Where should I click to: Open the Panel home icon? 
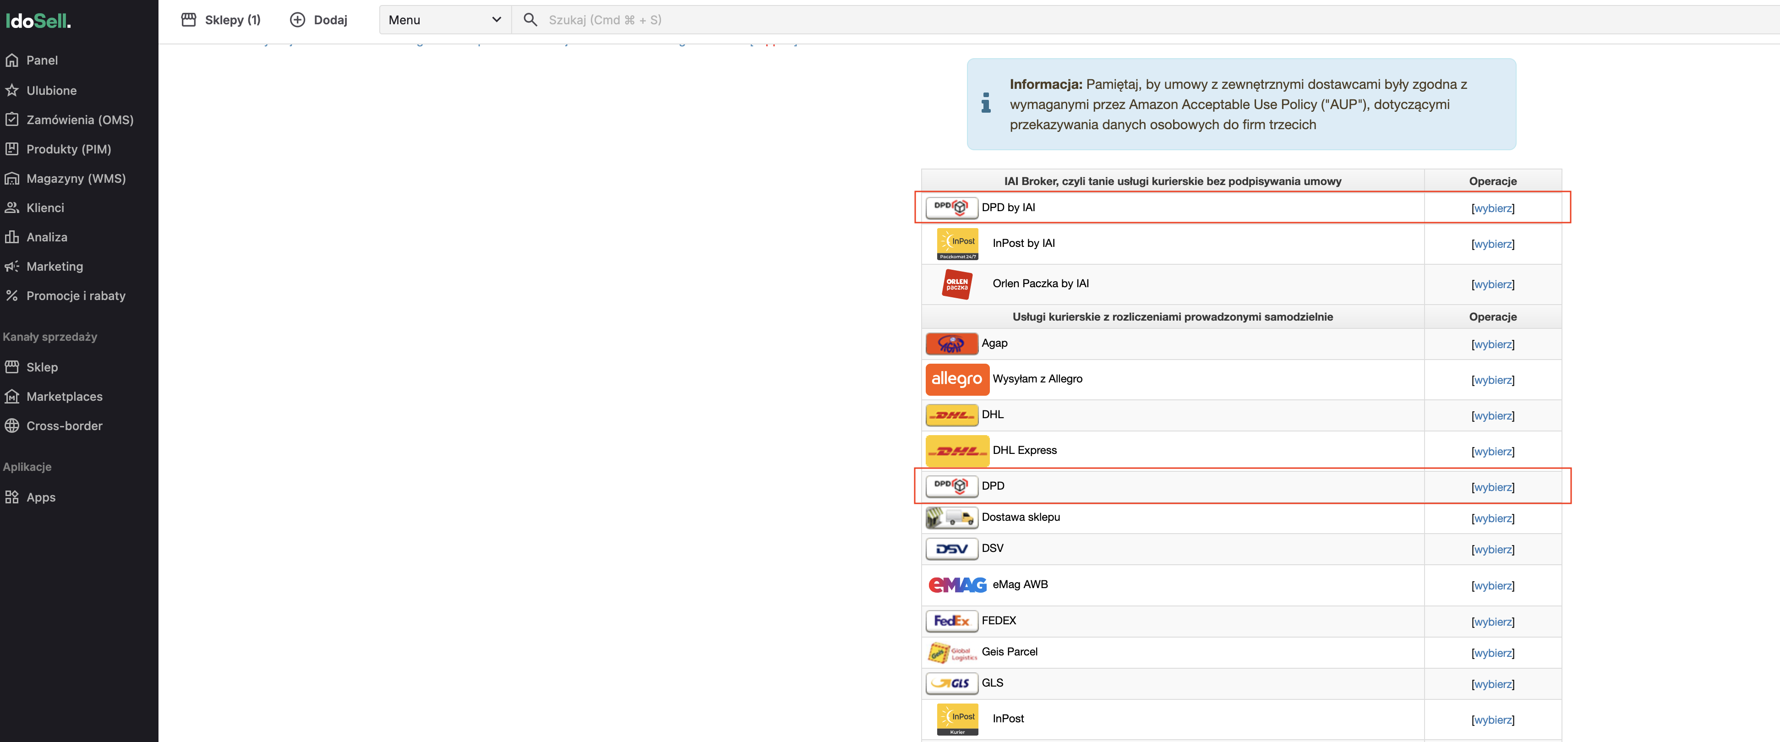pyautogui.click(x=12, y=60)
